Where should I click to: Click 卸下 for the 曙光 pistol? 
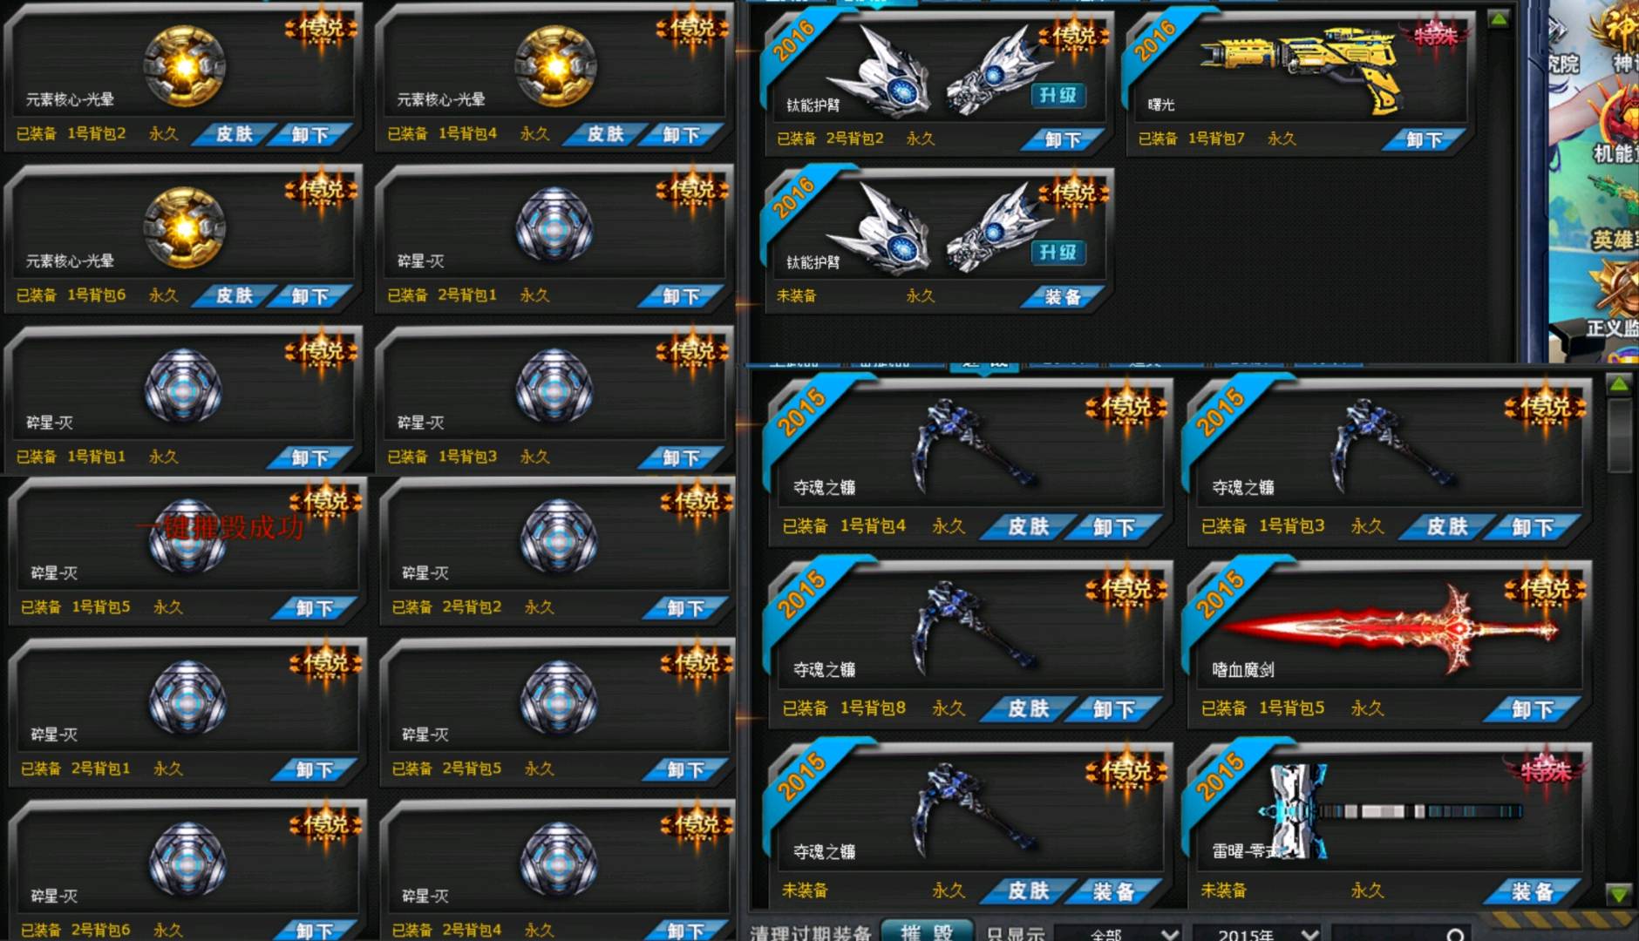(1424, 139)
